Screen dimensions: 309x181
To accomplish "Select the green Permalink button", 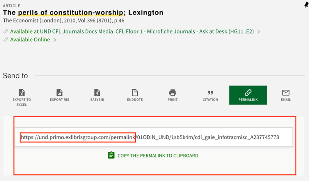I will (x=248, y=95).
